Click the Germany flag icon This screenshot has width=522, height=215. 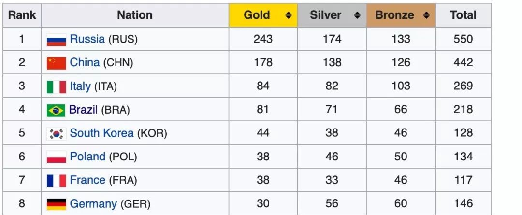56,204
